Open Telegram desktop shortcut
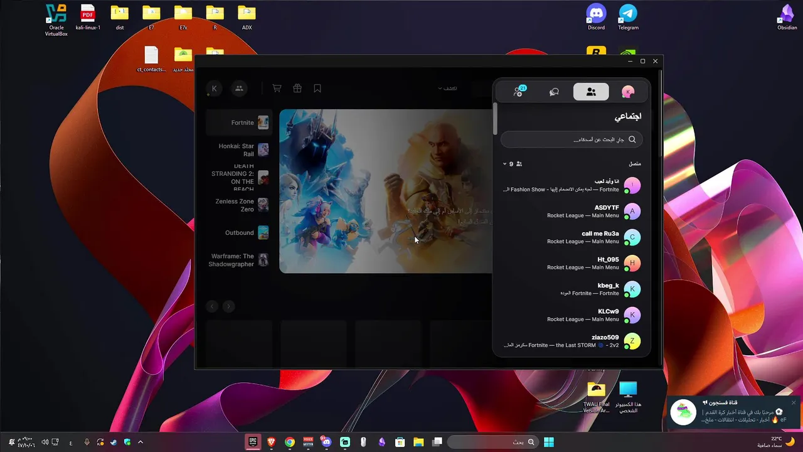This screenshot has height=452, width=803. [628, 18]
